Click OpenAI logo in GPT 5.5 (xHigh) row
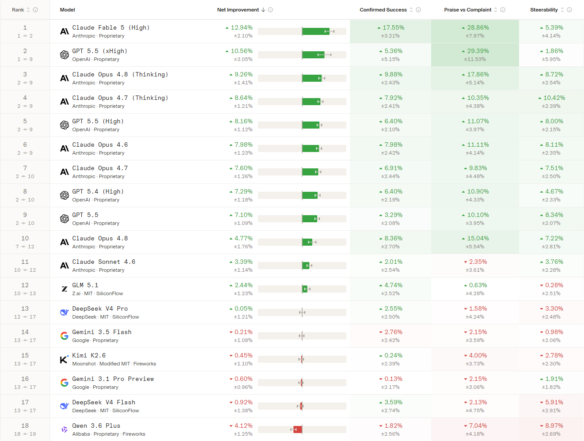Viewport: 584px width, 441px height. (64, 55)
